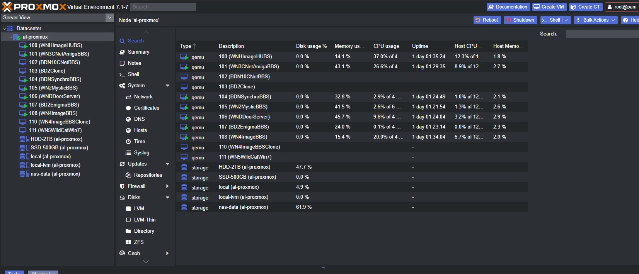This screenshot has height=274, width=639.
Task: Select 107 (BD2EnigmaBBS) in the tree
Action: (54, 105)
